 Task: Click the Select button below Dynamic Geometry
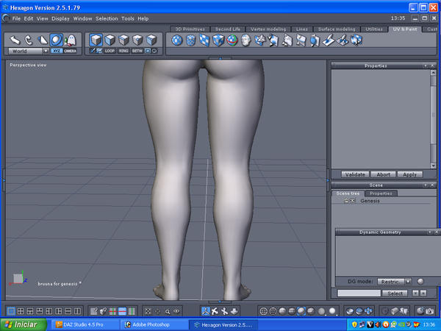coord(396,293)
